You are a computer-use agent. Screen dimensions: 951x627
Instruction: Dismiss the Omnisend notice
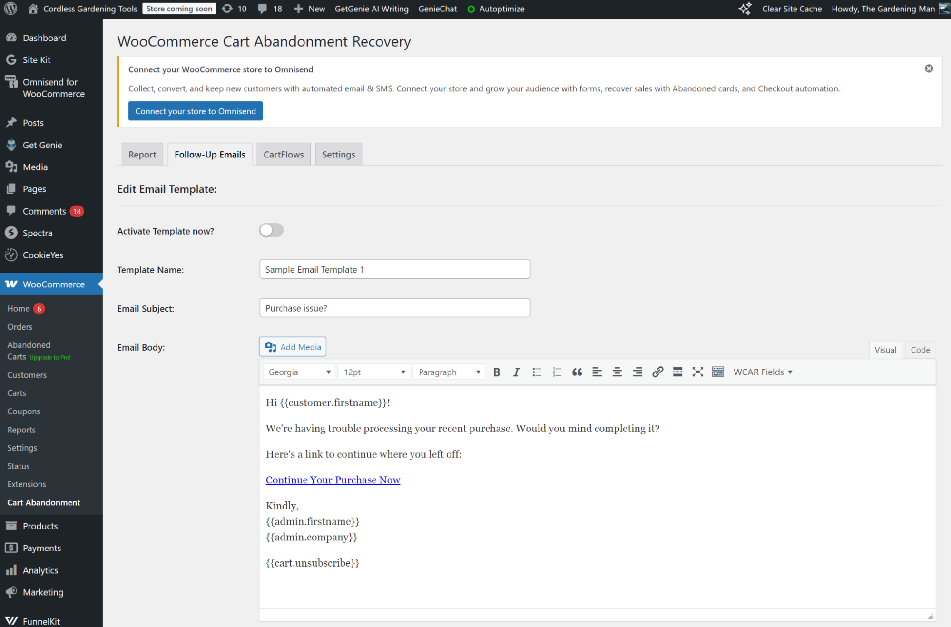929,69
